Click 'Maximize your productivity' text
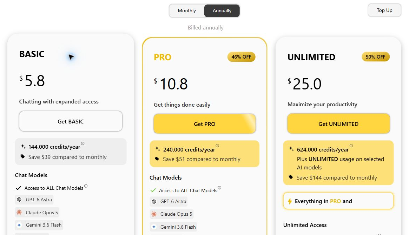The height and width of the screenshot is (235, 409). [322, 105]
